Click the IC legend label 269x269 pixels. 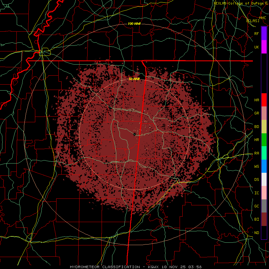click(x=256, y=193)
